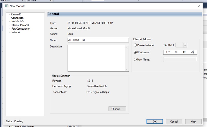The height and width of the screenshot is (127, 207).
Task: Click the New Module window title icon
Action: 7,6
